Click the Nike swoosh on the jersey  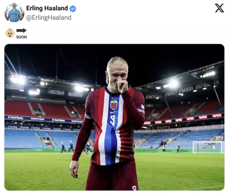(x=113, y=113)
